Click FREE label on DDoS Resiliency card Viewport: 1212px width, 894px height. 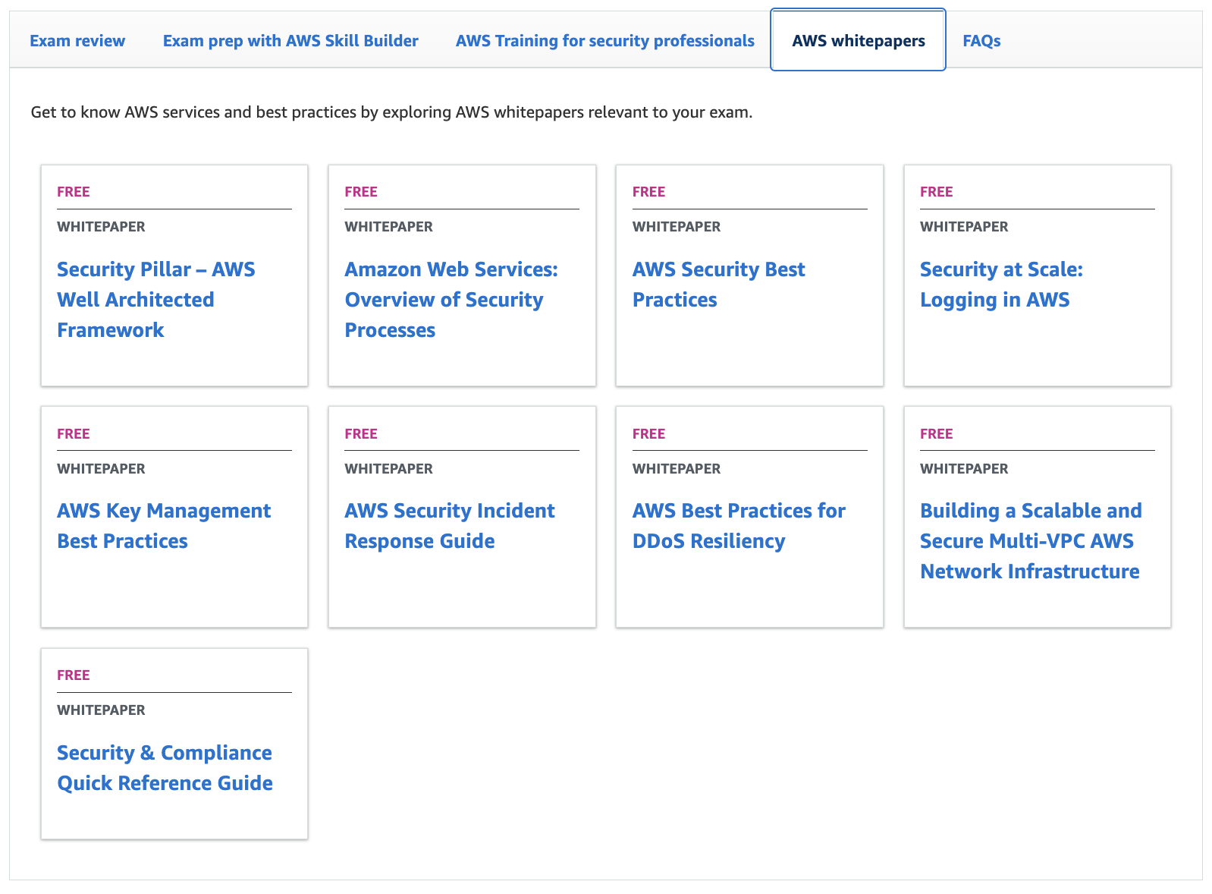pos(648,434)
